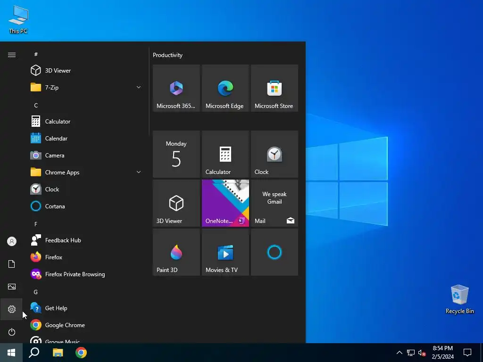
Task: Open Groove Music from the app list
Action: [x=86, y=339]
